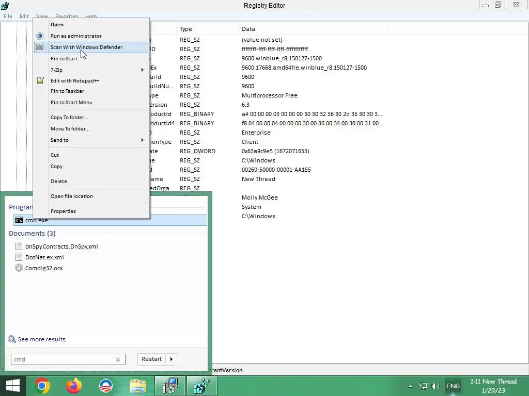Open the File menu
Screen dimensions: 529x396
coord(8,16)
